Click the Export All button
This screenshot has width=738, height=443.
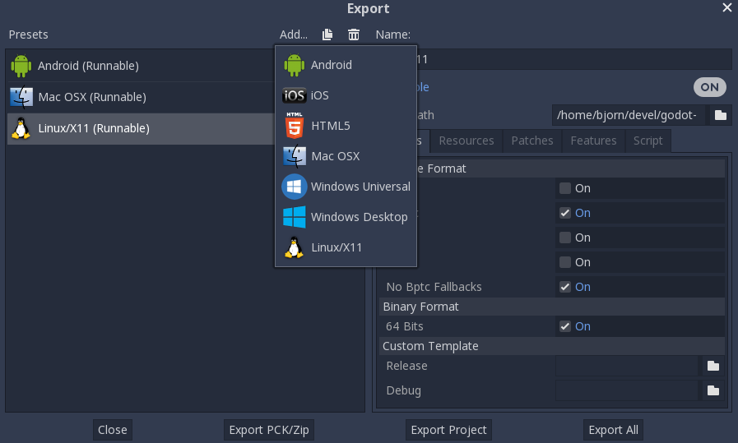pyautogui.click(x=613, y=430)
